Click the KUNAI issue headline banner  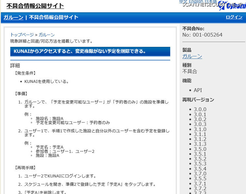point(90,51)
